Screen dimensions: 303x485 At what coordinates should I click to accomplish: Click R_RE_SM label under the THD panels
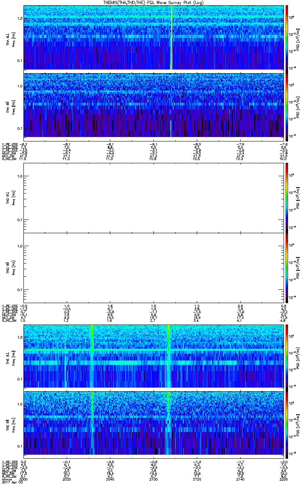(10, 321)
